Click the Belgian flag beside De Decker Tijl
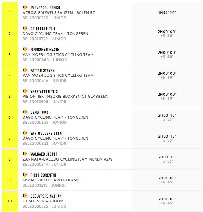The width and height of the screenshot is (203, 212). (25, 28)
